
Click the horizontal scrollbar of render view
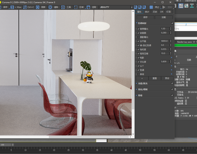pos(89,137)
